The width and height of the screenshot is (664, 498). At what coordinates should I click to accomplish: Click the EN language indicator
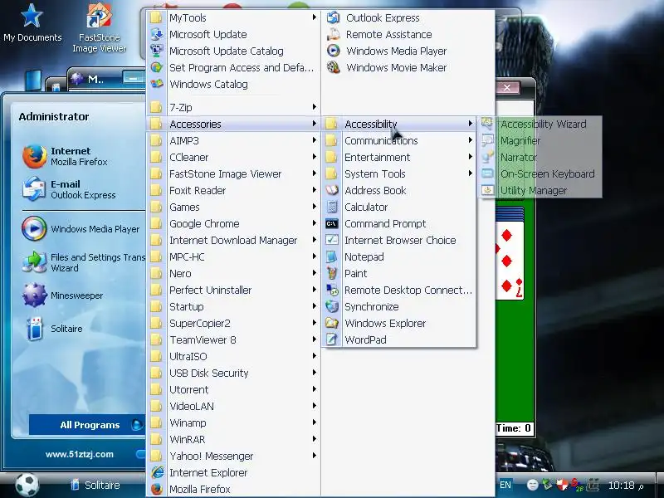coord(505,485)
